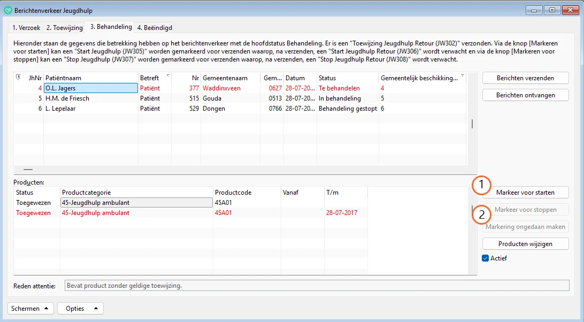Click the filter icon in the table header corner
Viewport: 584px width, 322px height.
tap(18, 77)
